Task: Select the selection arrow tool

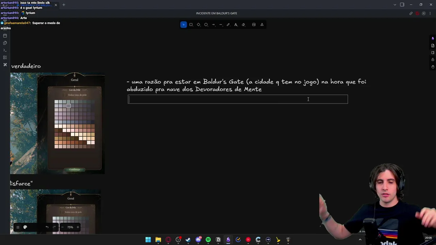Action: pyautogui.click(x=184, y=24)
